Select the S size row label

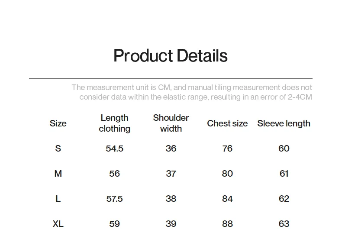[x=58, y=149]
